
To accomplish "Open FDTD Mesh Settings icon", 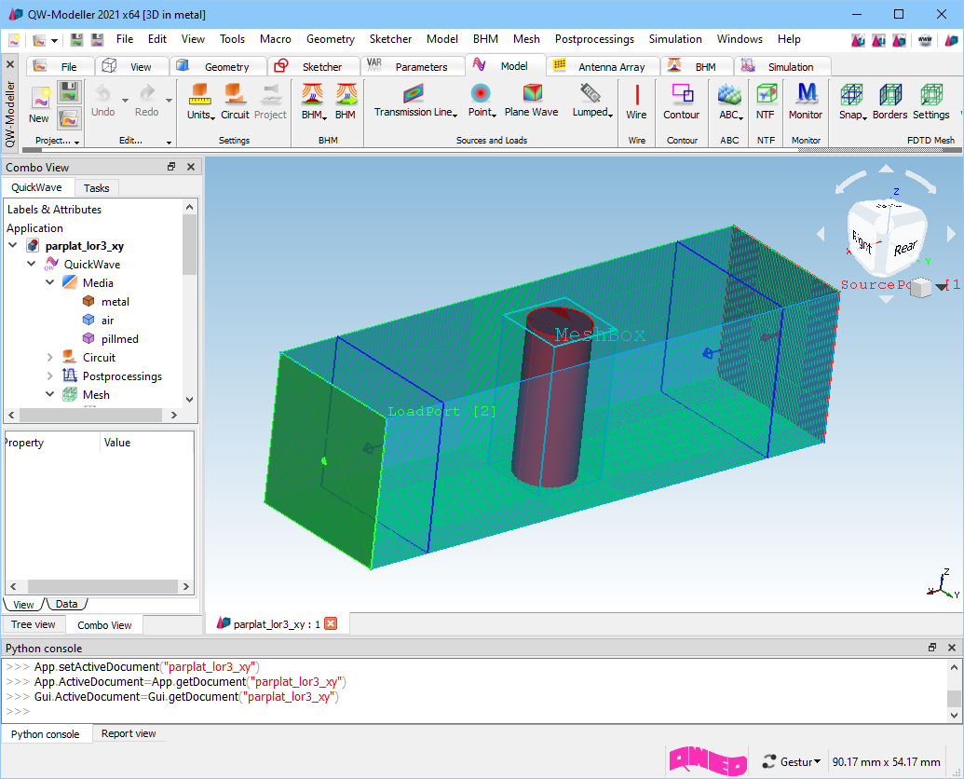I will point(931,94).
